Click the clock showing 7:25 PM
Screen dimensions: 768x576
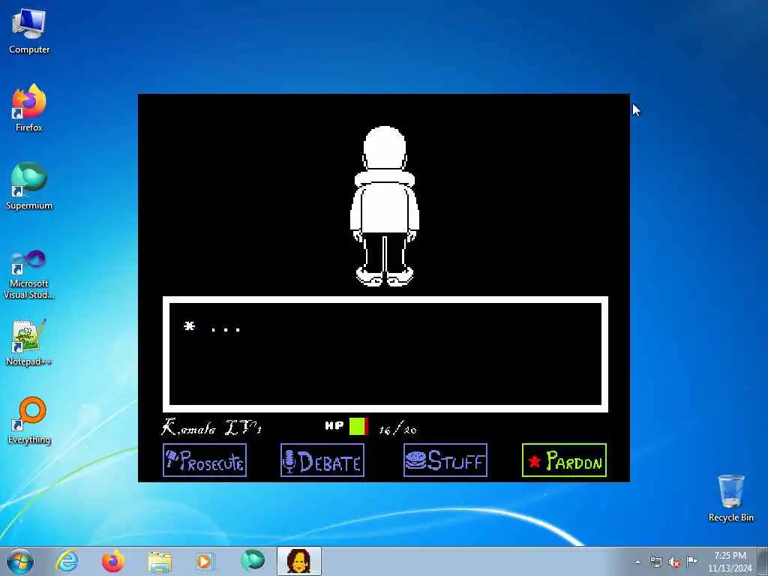[730, 562]
